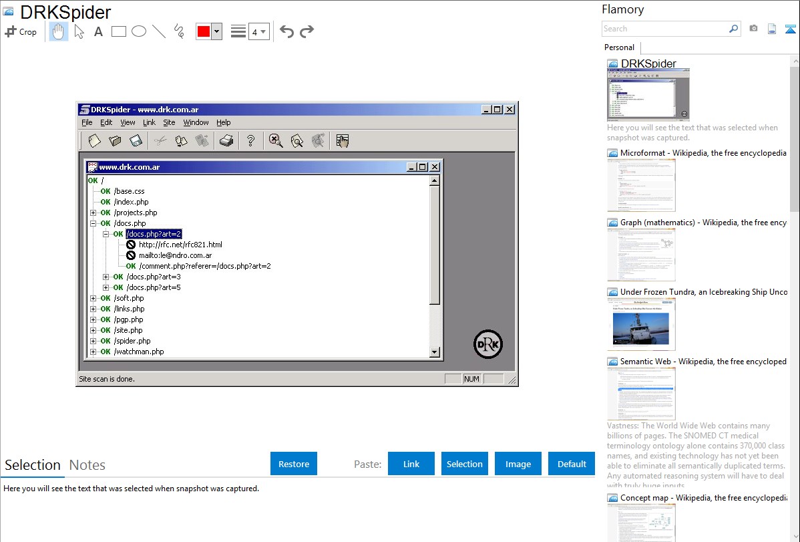Open the Edit menu in DRKSpider
Screen dimensions: 800x542
(x=106, y=122)
